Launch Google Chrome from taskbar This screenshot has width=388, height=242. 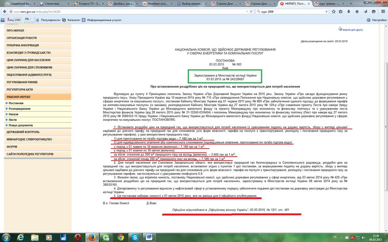pos(121,237)
